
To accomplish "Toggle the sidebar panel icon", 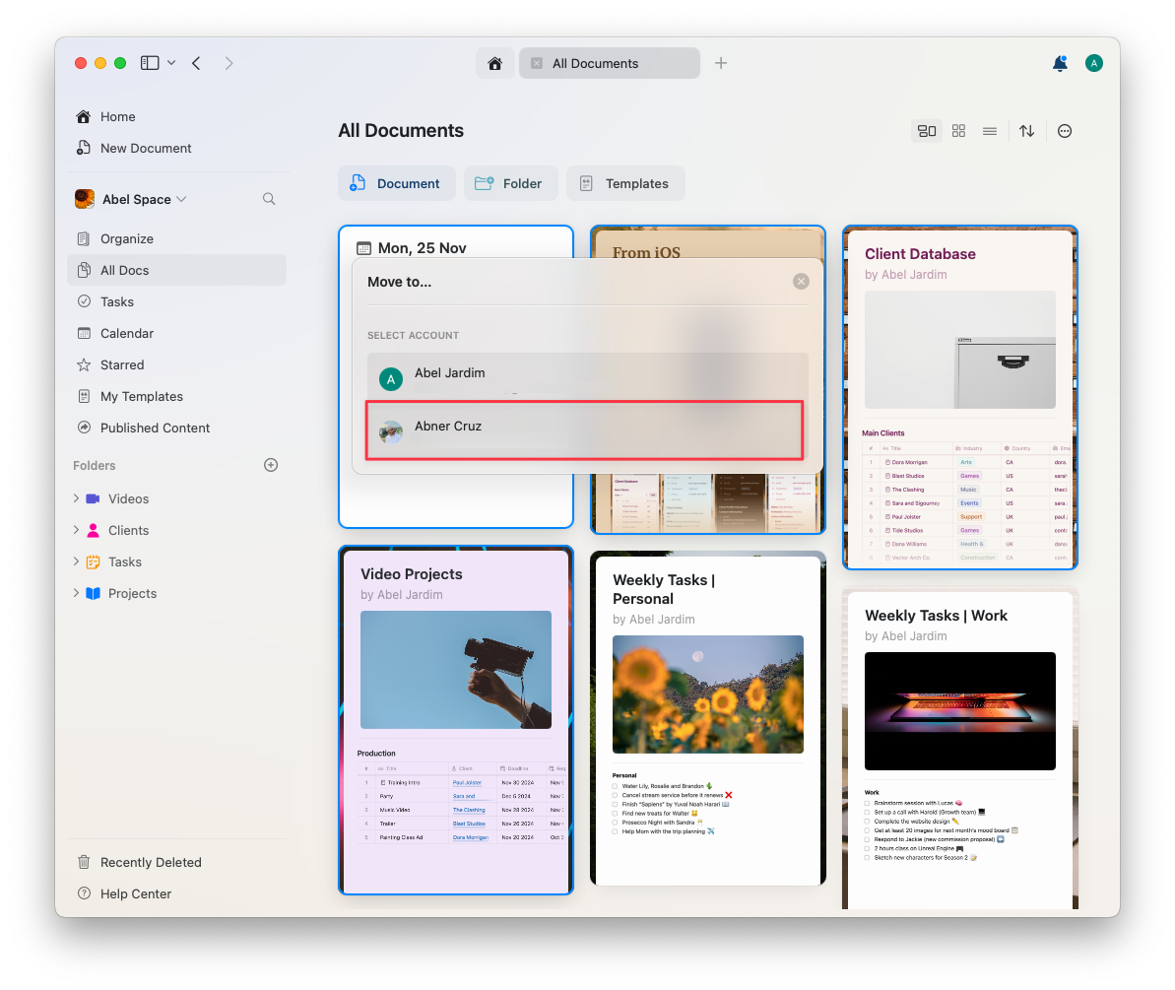I will pos(150,63).
